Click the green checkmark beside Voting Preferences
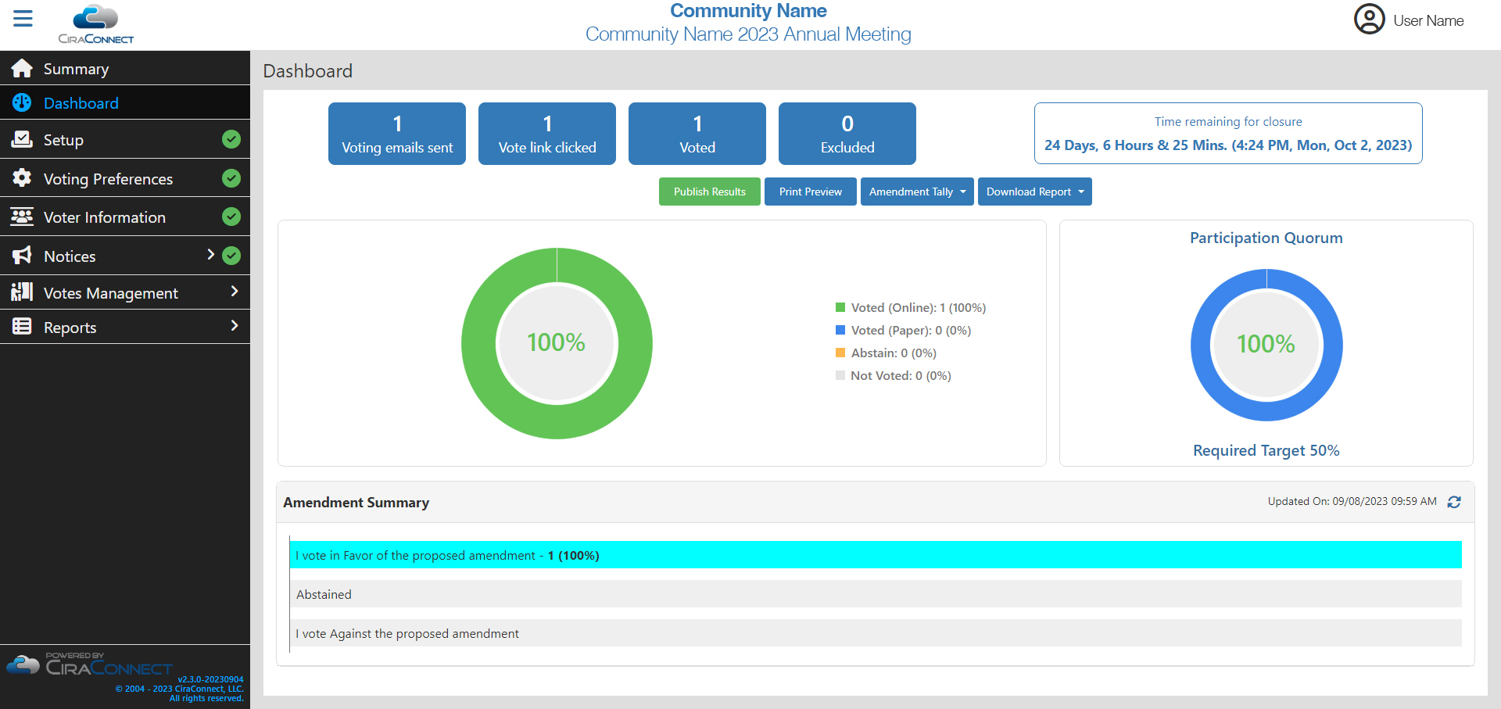This screenshot has width=1501, height=709. pos(231,178)
